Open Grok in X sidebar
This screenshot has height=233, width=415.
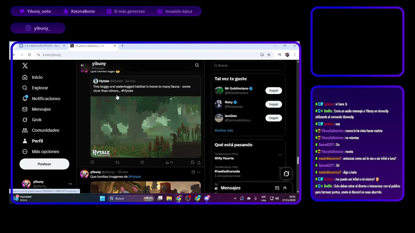point(32,120)
